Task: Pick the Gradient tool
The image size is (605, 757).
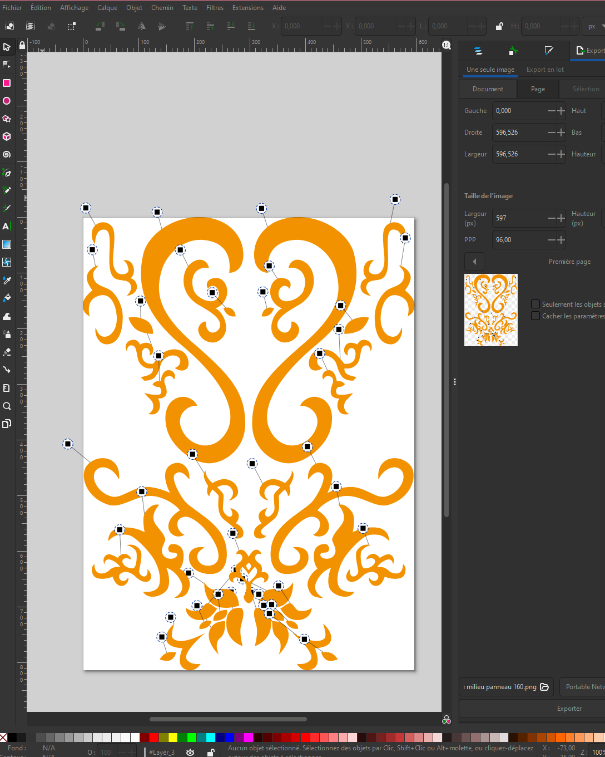Action: (x=7, y=244)
